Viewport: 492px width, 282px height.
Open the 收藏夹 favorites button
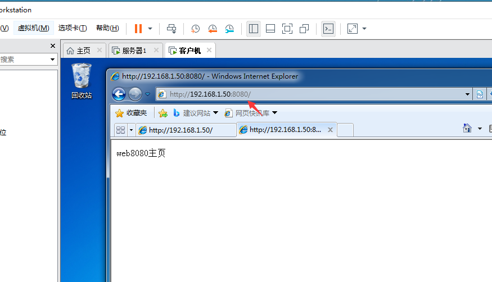click(131, 113)
